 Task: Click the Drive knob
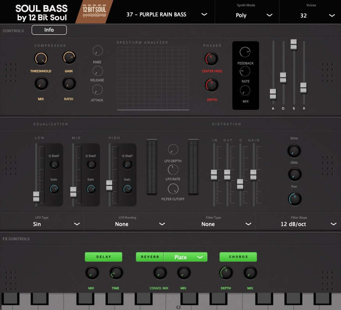(294, 151)
